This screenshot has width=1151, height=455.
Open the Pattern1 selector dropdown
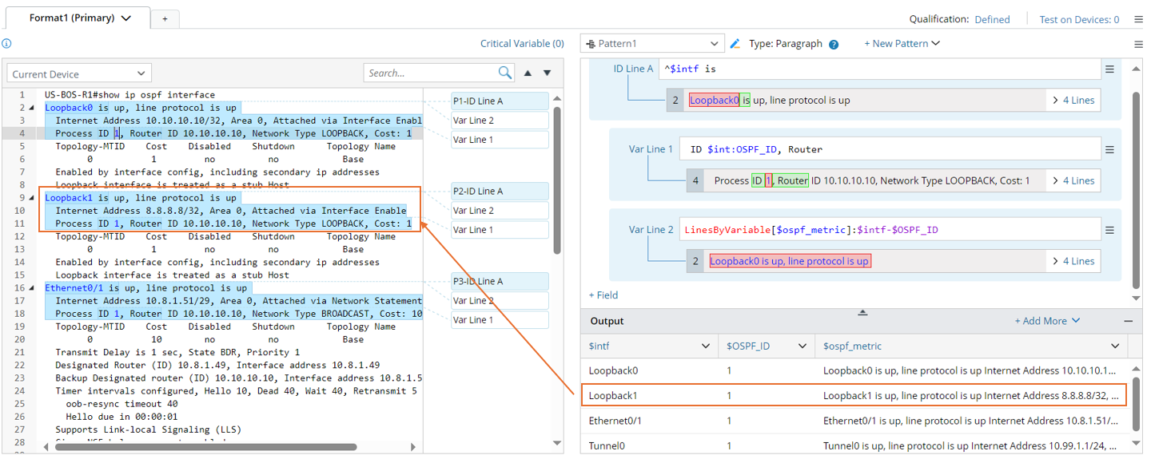652,44
